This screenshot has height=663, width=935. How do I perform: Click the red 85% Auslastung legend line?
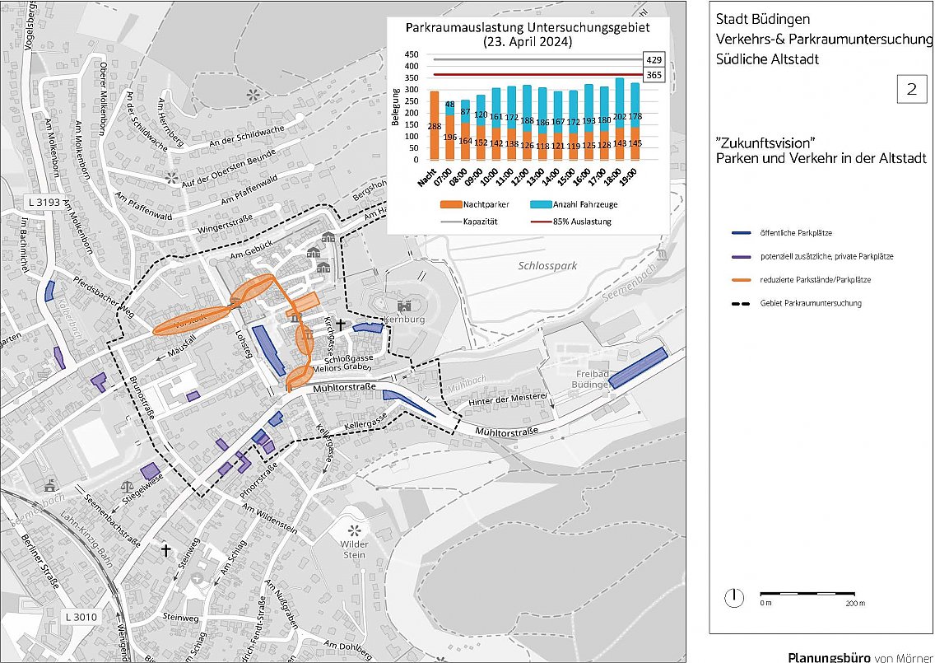click(540, 222)
